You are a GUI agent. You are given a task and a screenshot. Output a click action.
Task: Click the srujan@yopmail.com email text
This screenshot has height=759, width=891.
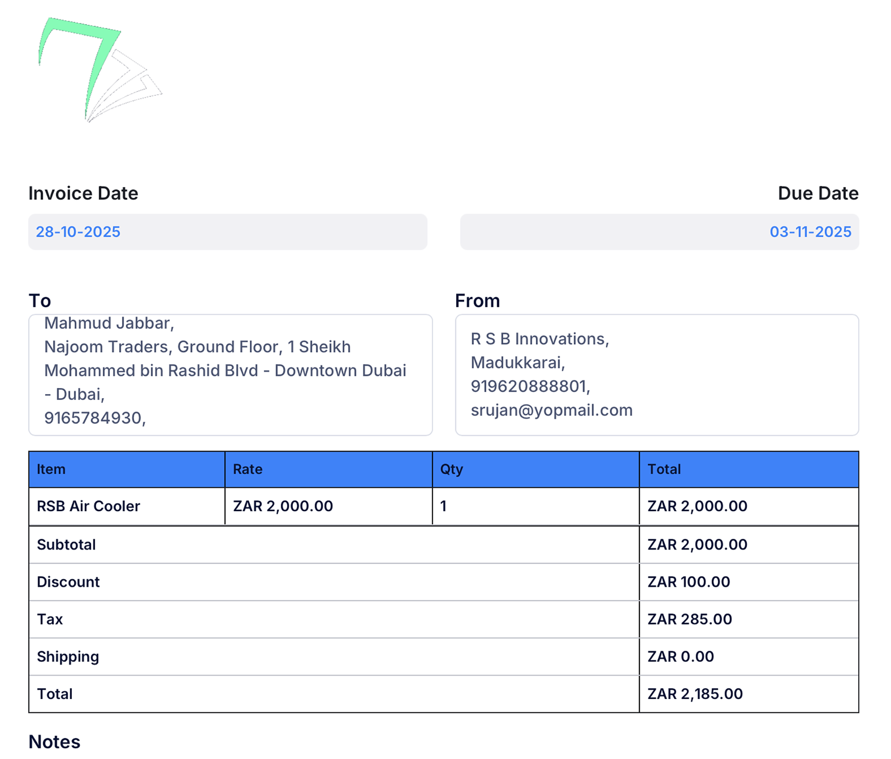[551, 410]
